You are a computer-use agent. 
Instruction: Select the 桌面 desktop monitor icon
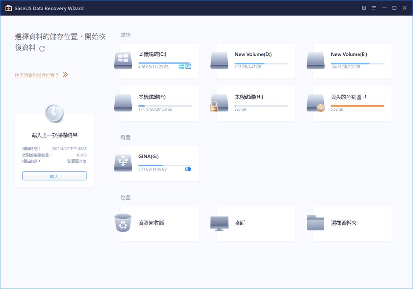click(x=219, y=223)
